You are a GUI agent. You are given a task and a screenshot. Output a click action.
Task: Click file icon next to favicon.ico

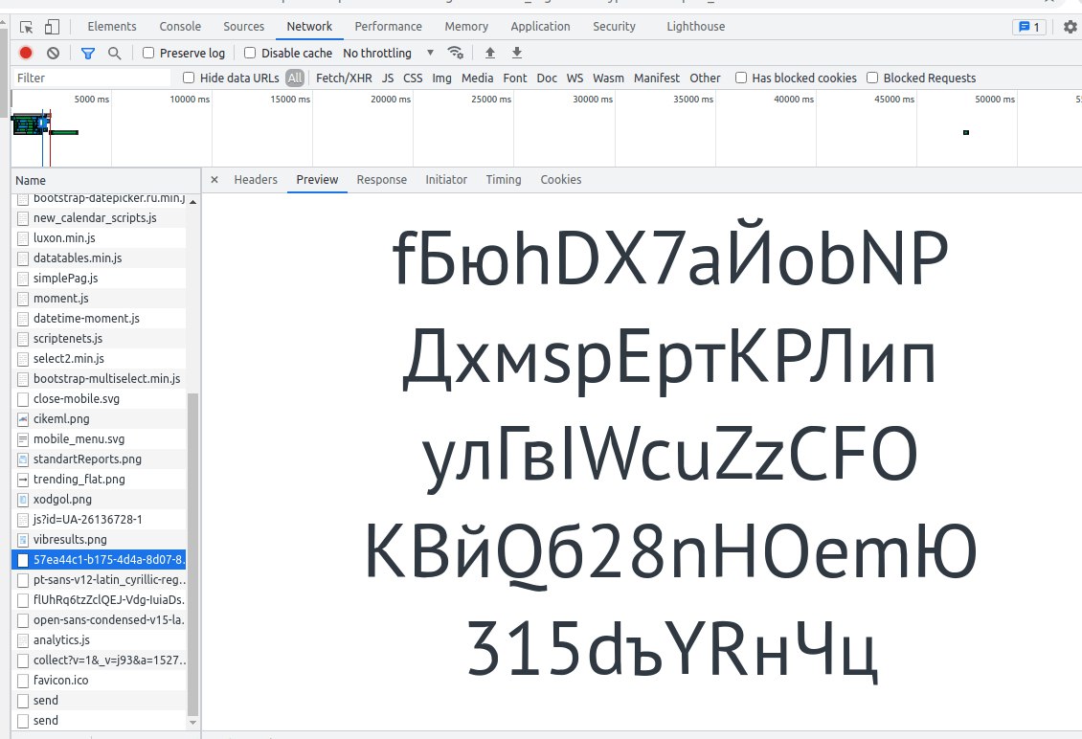[x=23, y=681]
